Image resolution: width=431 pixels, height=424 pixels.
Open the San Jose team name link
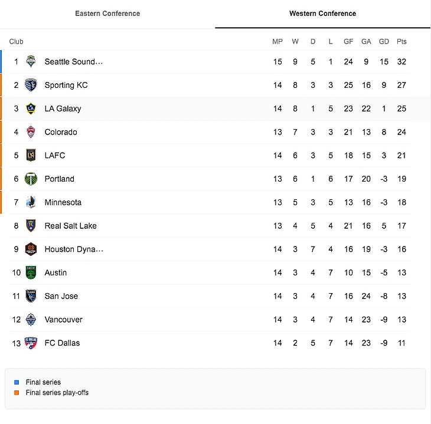tap(61, 296)
